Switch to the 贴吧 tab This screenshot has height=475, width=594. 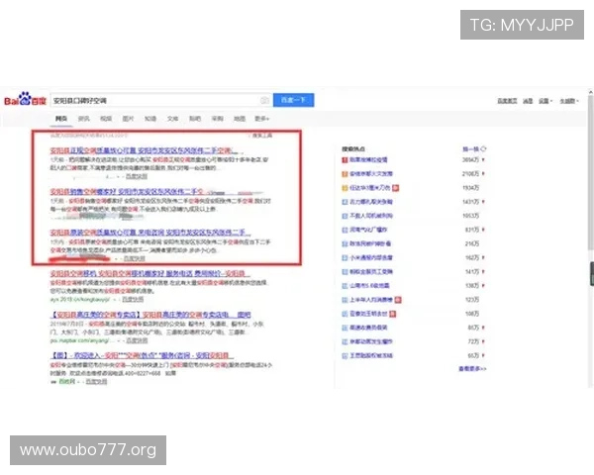(195, 119)
